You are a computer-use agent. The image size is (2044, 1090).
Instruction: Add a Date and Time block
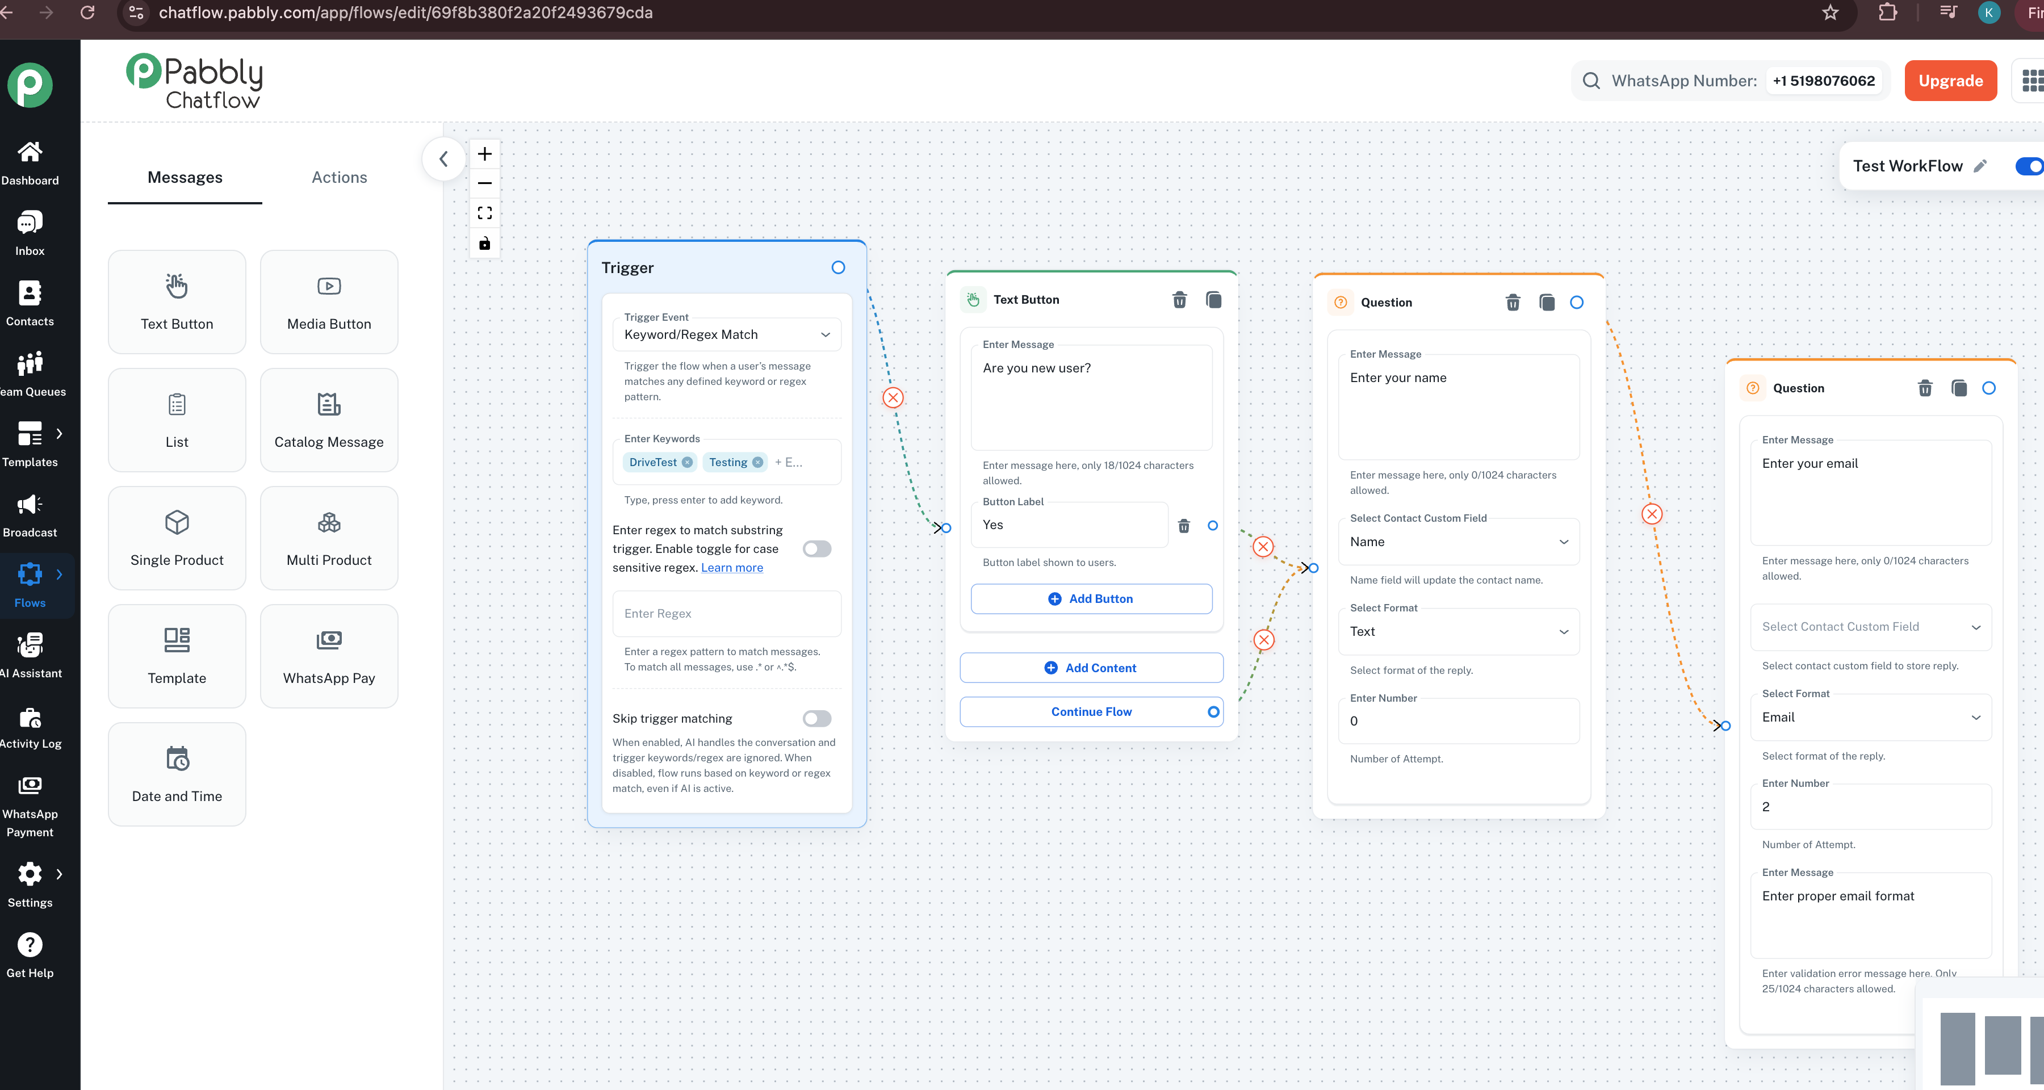click(x=177, y=774)
